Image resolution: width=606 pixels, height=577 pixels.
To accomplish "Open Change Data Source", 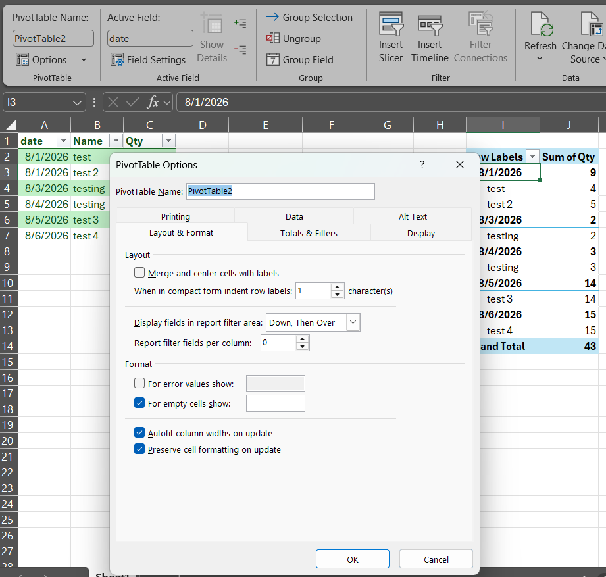I will tap(585, 37).
